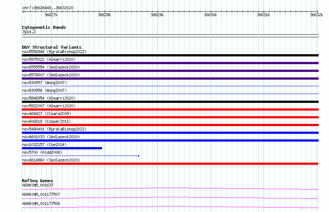Click the red bar for nsv5922007
Screen dimensions: 329x212
point(170,110)
